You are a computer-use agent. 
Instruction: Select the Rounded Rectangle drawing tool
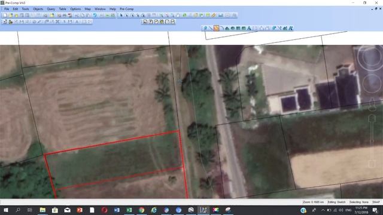(x=244, y=28)
